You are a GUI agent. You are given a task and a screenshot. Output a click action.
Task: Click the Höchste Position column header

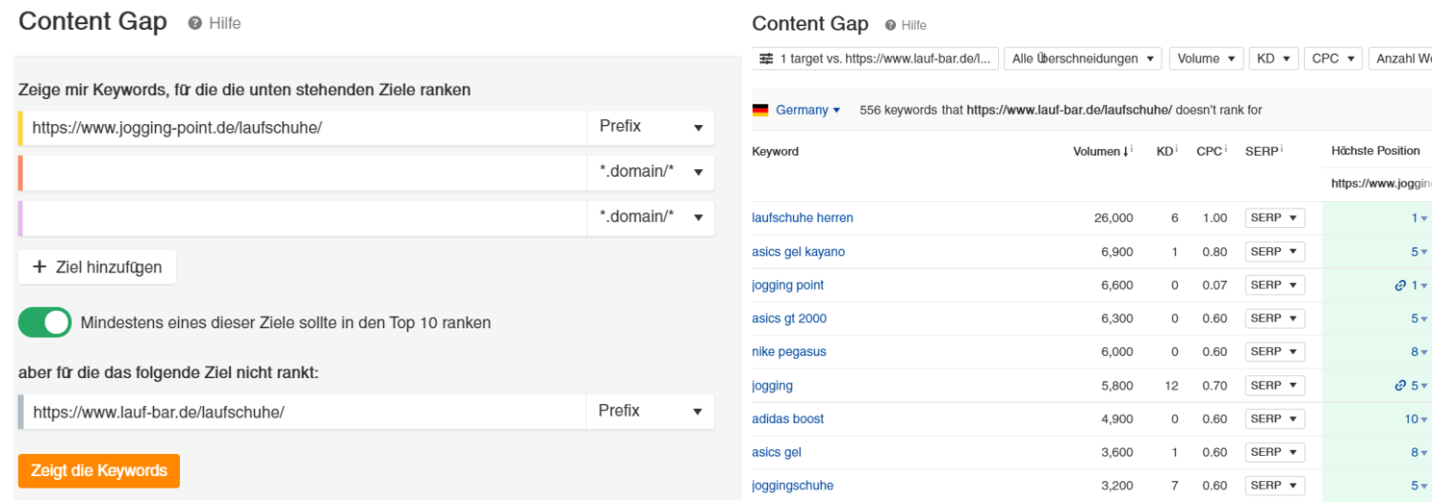1376,151
